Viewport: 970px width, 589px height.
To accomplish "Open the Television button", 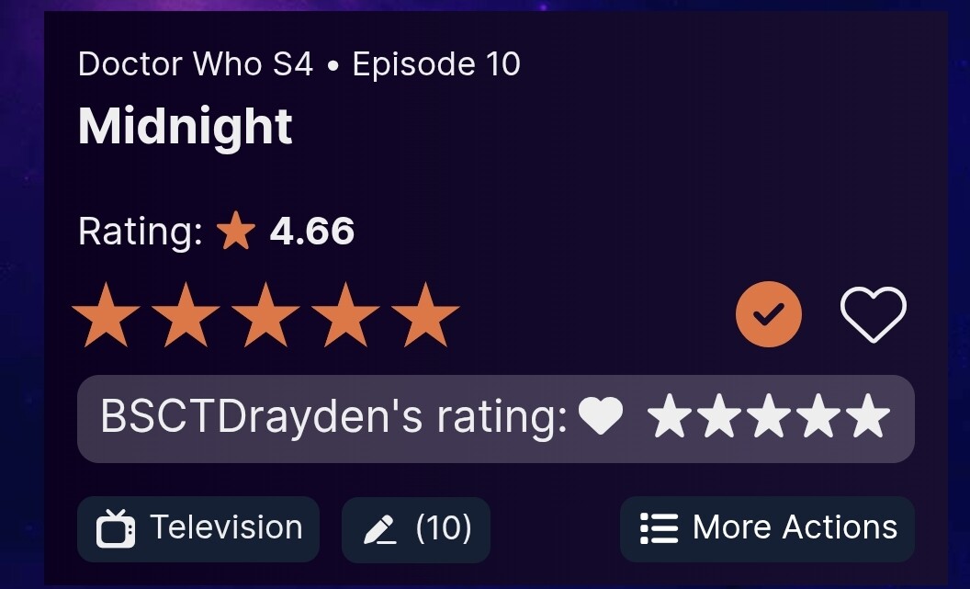I will [x=198, y=529].
